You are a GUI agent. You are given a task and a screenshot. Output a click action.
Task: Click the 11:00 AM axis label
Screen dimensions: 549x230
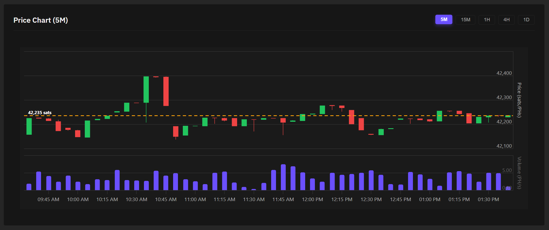tap(195, 199)
